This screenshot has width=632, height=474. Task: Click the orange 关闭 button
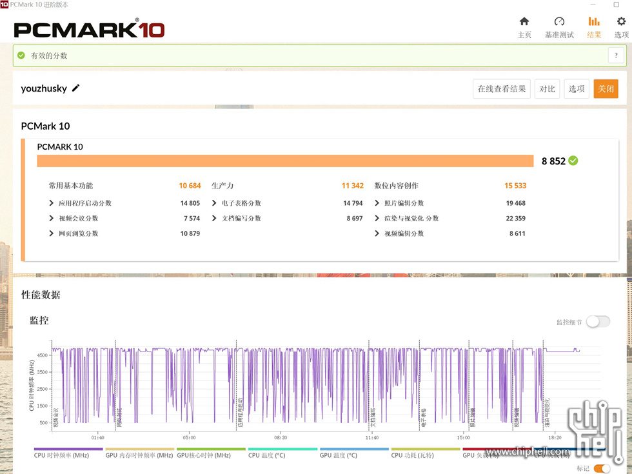tap(606, 89)
